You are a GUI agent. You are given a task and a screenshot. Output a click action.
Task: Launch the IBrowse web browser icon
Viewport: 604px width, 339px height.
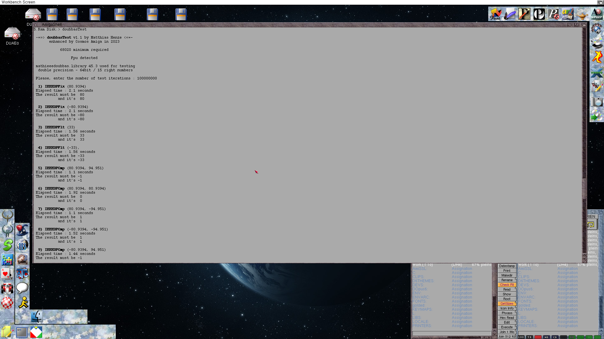(22, 245)
